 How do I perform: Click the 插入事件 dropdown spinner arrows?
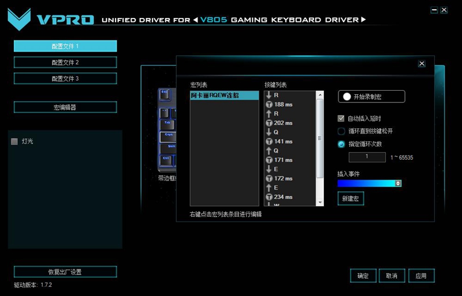(x=398, y=183)
